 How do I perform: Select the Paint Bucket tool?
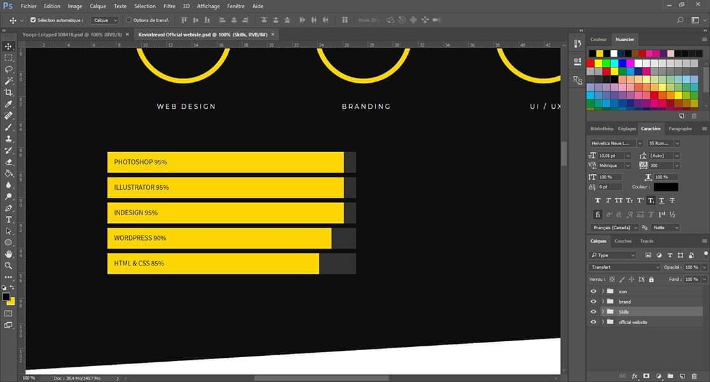coord(9,174)
